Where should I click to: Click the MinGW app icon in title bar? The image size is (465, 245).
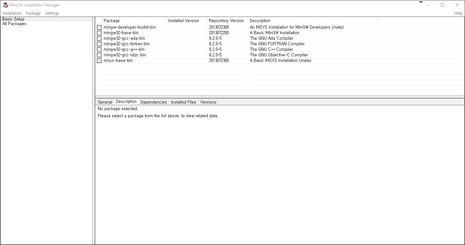pyautogui.click(x=6, y=5)
